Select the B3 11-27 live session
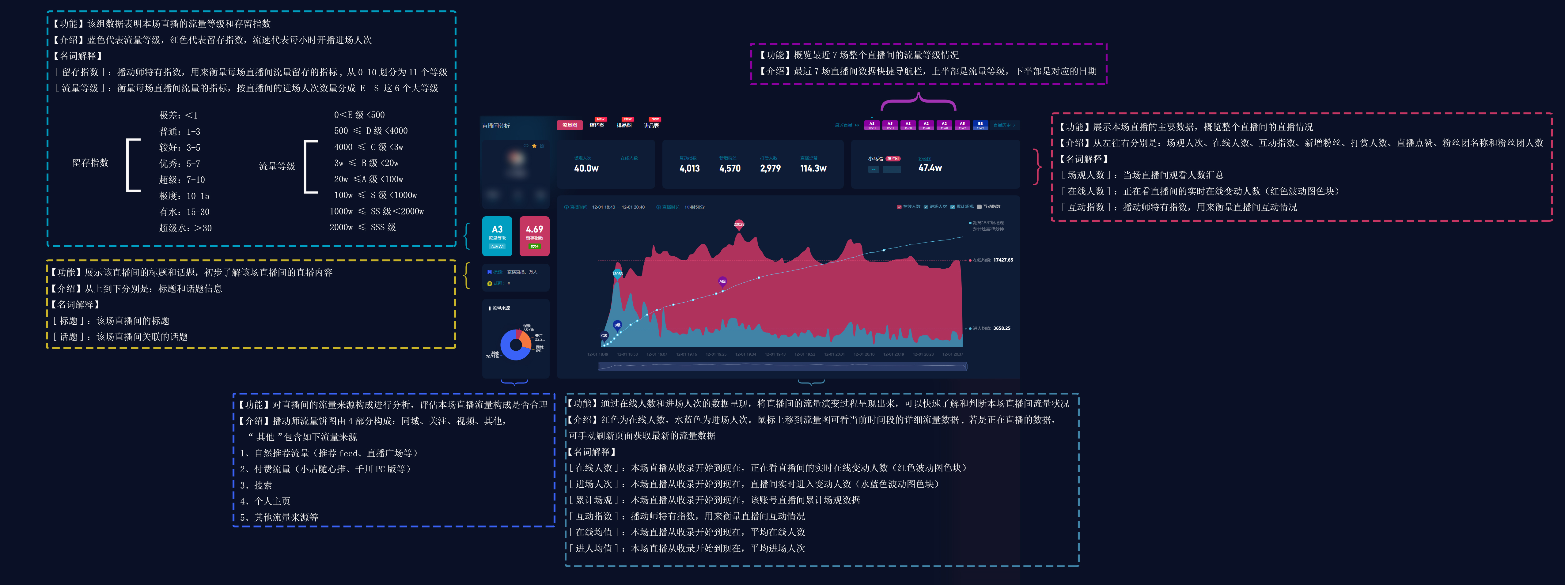This screenshot has height=585, width=1565. click(x=980, y=125)
